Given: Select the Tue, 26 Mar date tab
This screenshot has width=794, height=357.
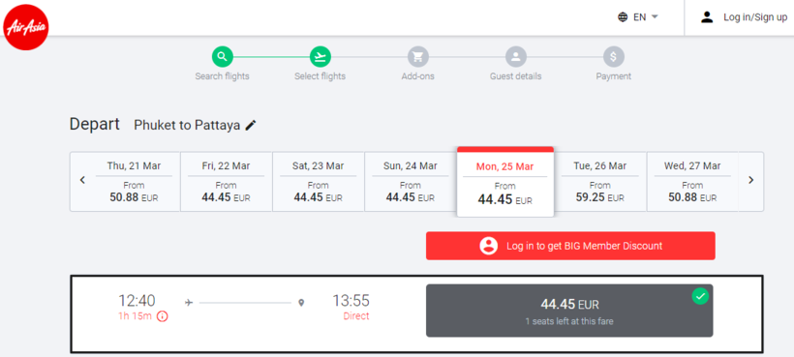Looking at the screenshot, I should (600, 182).
